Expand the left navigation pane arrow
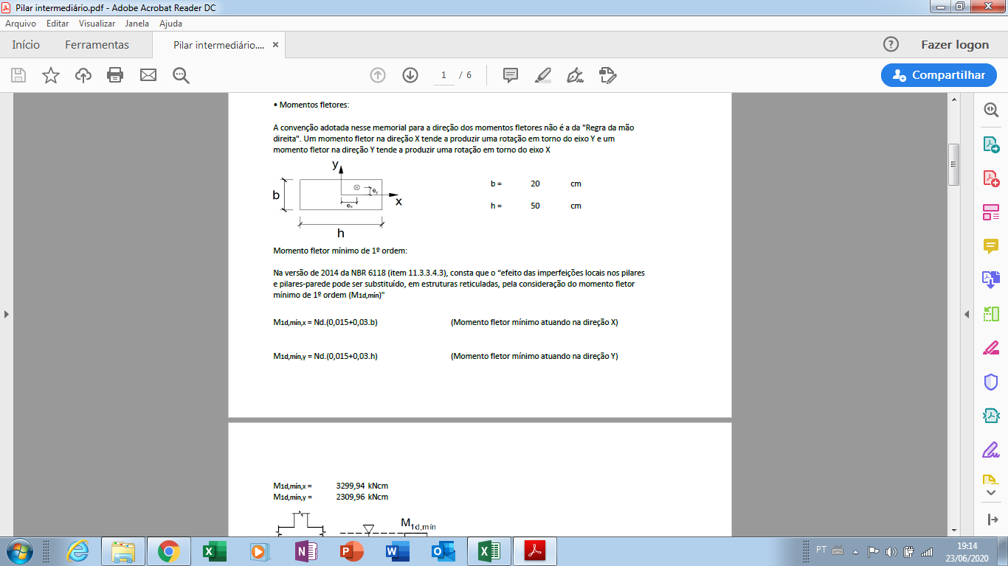This screenshot has width=1008, height=566. pyautogui.click(x=7, y=315)
